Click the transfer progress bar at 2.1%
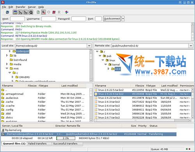This screenshot has width=195, height=152. (x=66, y=138)
